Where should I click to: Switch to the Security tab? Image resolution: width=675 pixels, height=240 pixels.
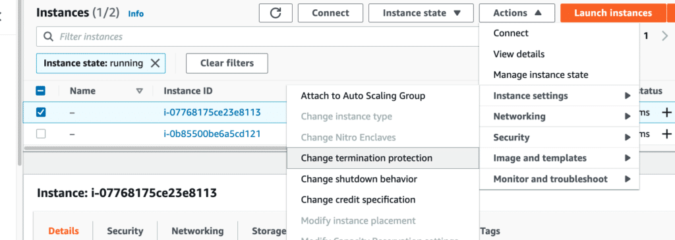click(125, 231)
